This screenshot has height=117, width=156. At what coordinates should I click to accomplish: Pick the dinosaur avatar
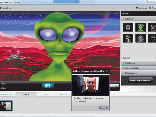point(128,38)
